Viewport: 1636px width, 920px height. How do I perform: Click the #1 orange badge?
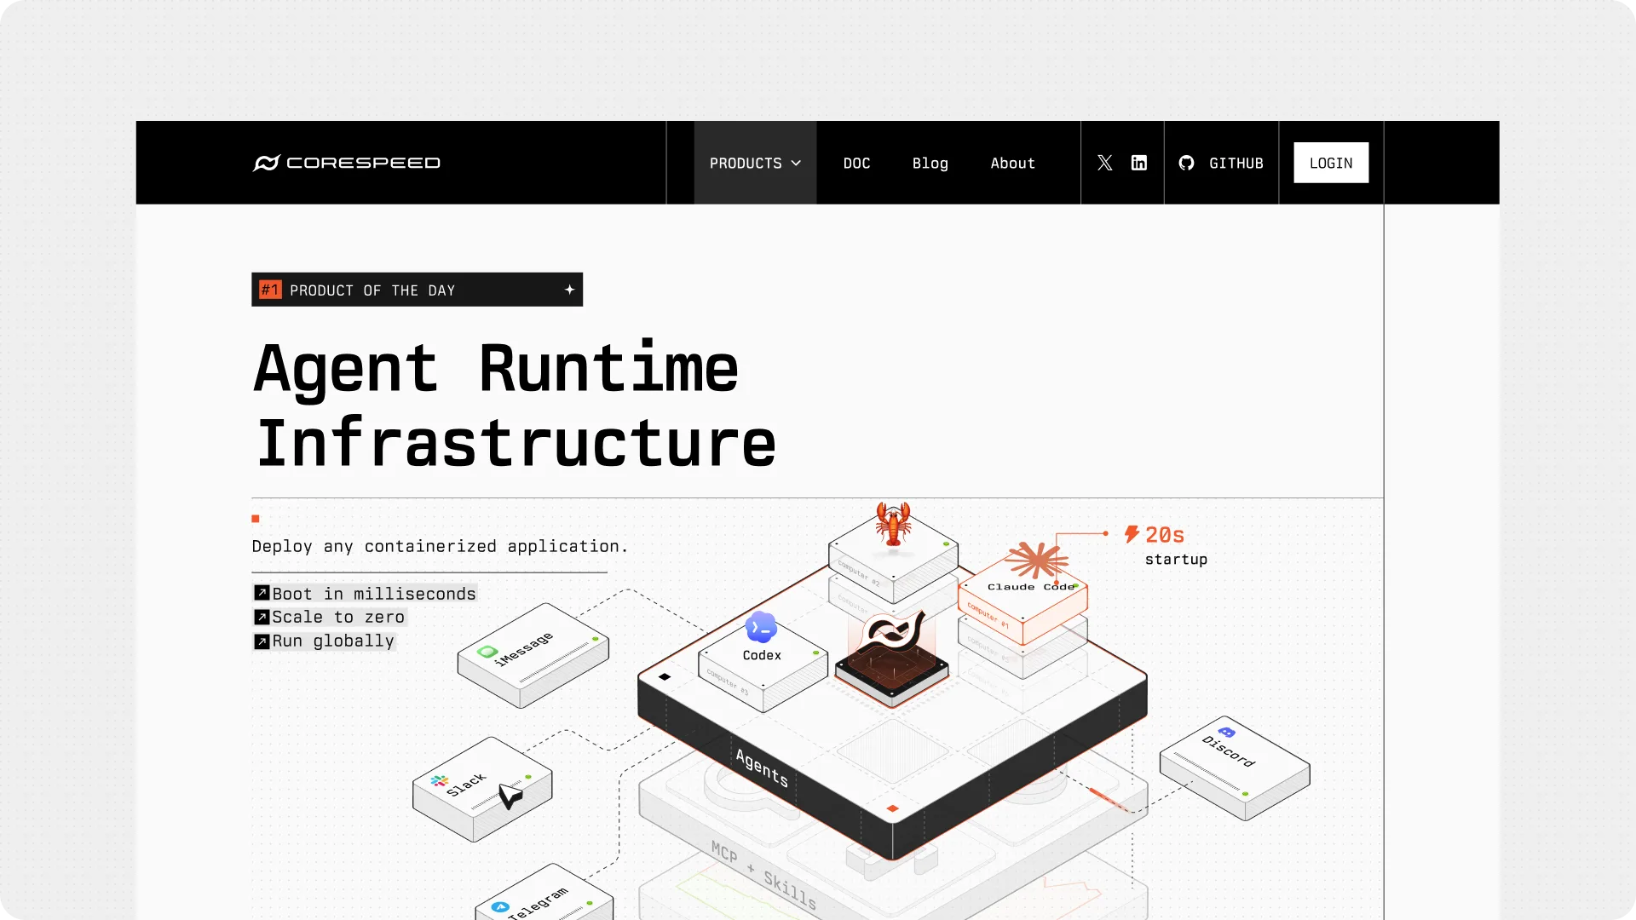(270, 290)
